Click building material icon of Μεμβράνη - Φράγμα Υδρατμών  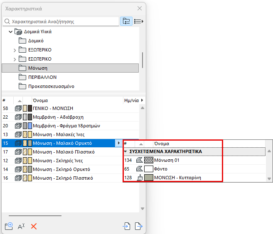click(18, 126)
